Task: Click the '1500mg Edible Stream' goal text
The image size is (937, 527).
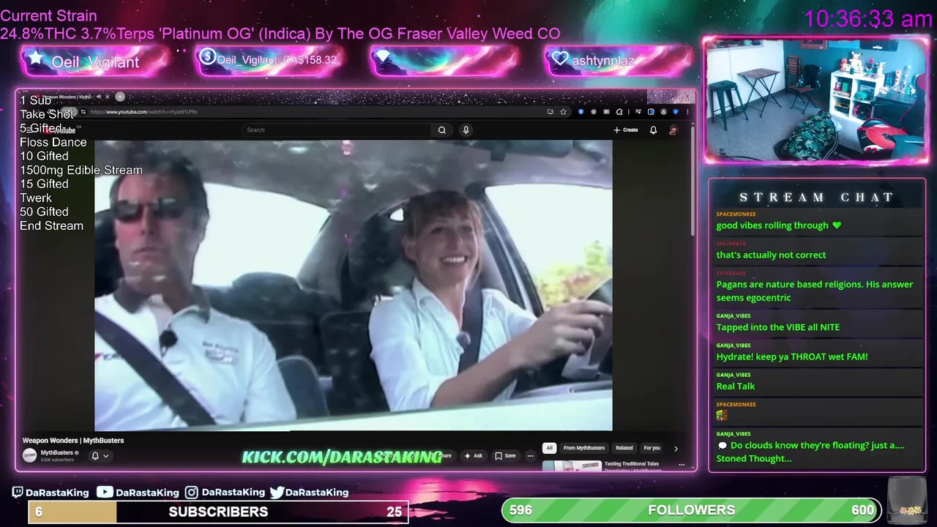Action: [x=81, y=170]
